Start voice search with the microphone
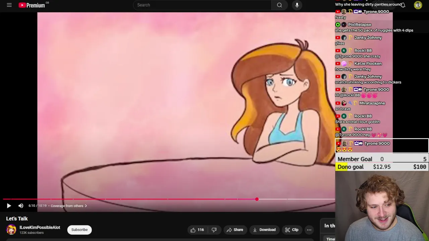This screenshot has width=429, height=241. click(297, 5)
